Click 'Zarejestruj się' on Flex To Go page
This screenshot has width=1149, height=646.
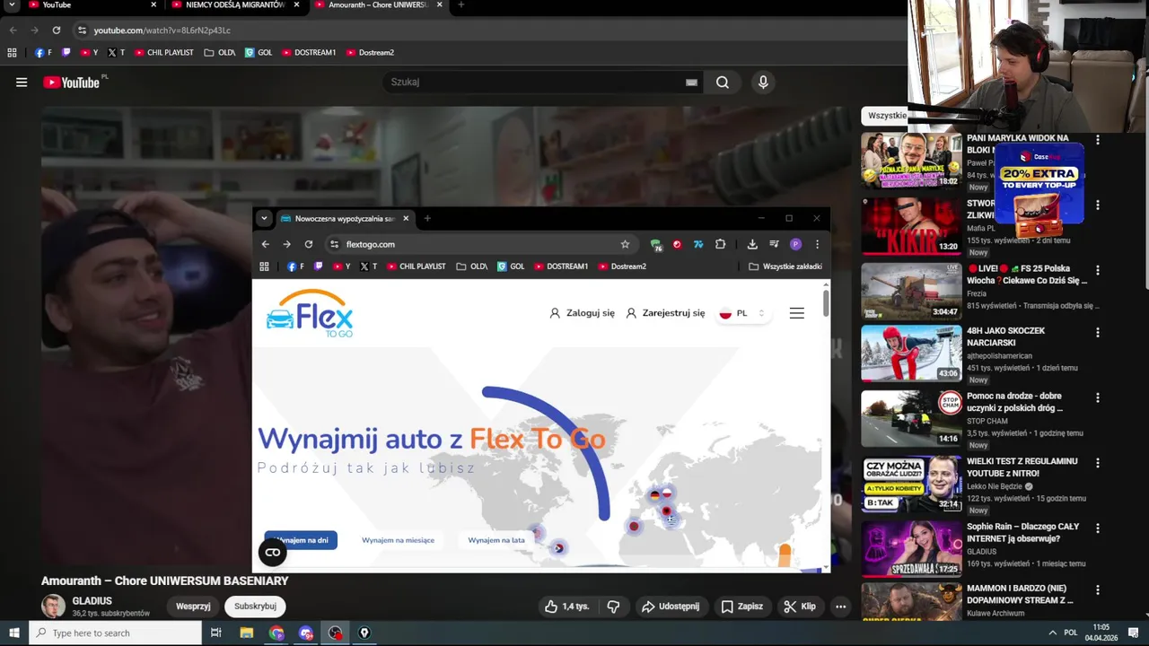pos(665,313)
